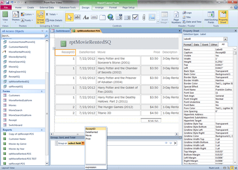The width and height of the screenshot is (238, 170).
Task: Click the search magnifier icon
Action: (x=46, y=36)
